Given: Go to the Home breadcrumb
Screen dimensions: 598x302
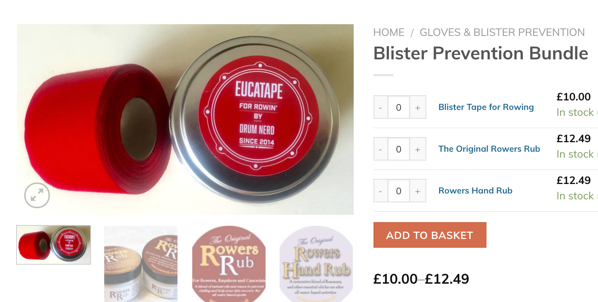Looking at the screenshot, I should pos(389,32).
